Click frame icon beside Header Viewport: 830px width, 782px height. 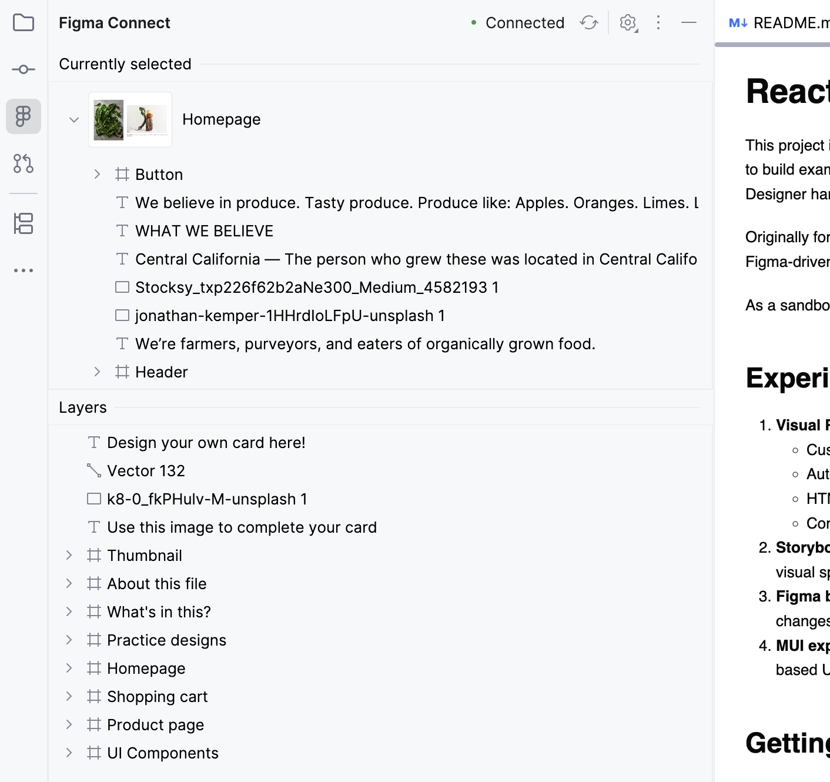pos(122,372)
